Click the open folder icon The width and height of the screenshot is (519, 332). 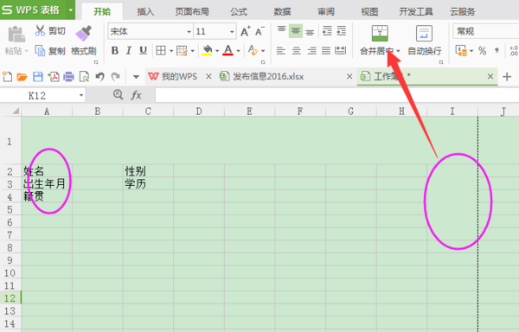pyautogui.click(x=22, y=77)
